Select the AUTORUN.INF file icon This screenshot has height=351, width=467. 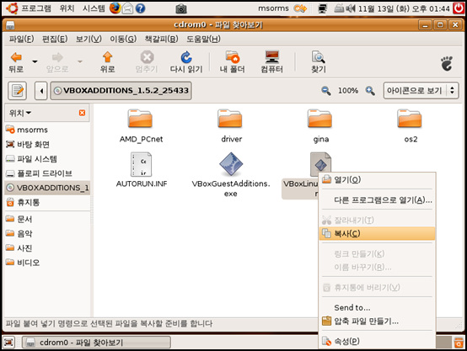(x=141, y=164)
